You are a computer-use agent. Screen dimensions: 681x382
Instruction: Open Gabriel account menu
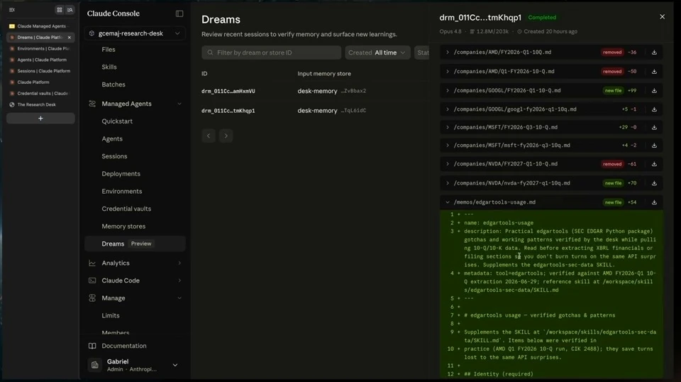click(x=135, y=365)
